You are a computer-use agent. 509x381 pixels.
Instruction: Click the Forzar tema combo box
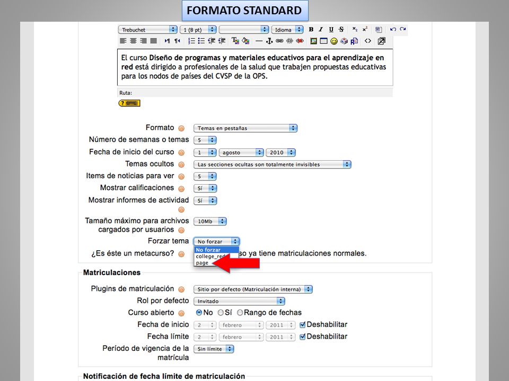point(216,241)
